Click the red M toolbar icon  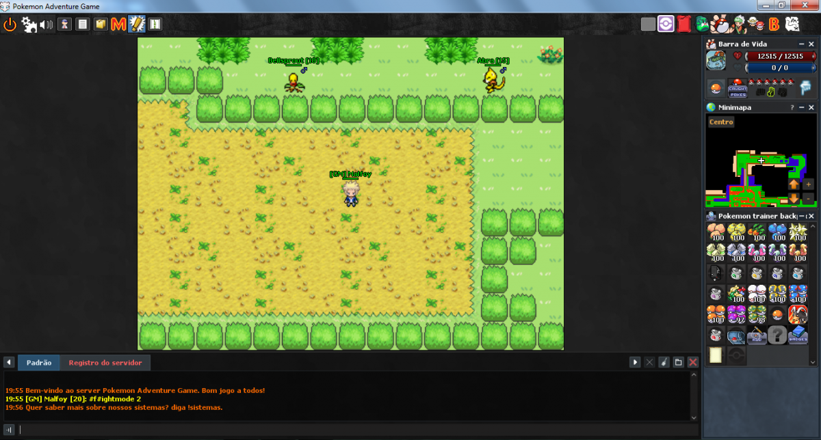pyautogui.click(x=118, y=25)
